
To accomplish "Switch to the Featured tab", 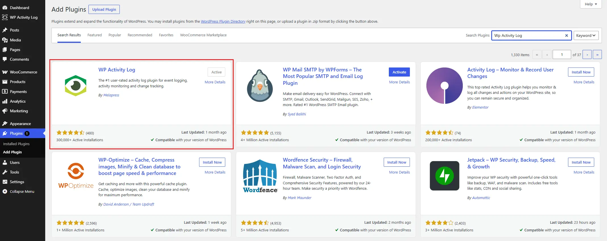I will (95, 35).
